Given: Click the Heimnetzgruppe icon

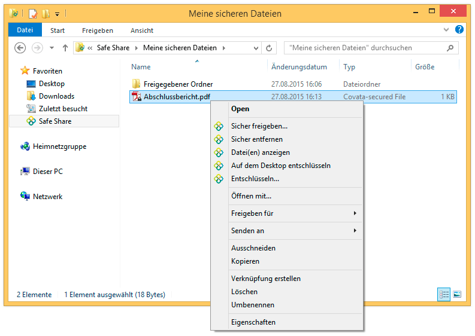Looking at the screenshot, I should [25, 146].
